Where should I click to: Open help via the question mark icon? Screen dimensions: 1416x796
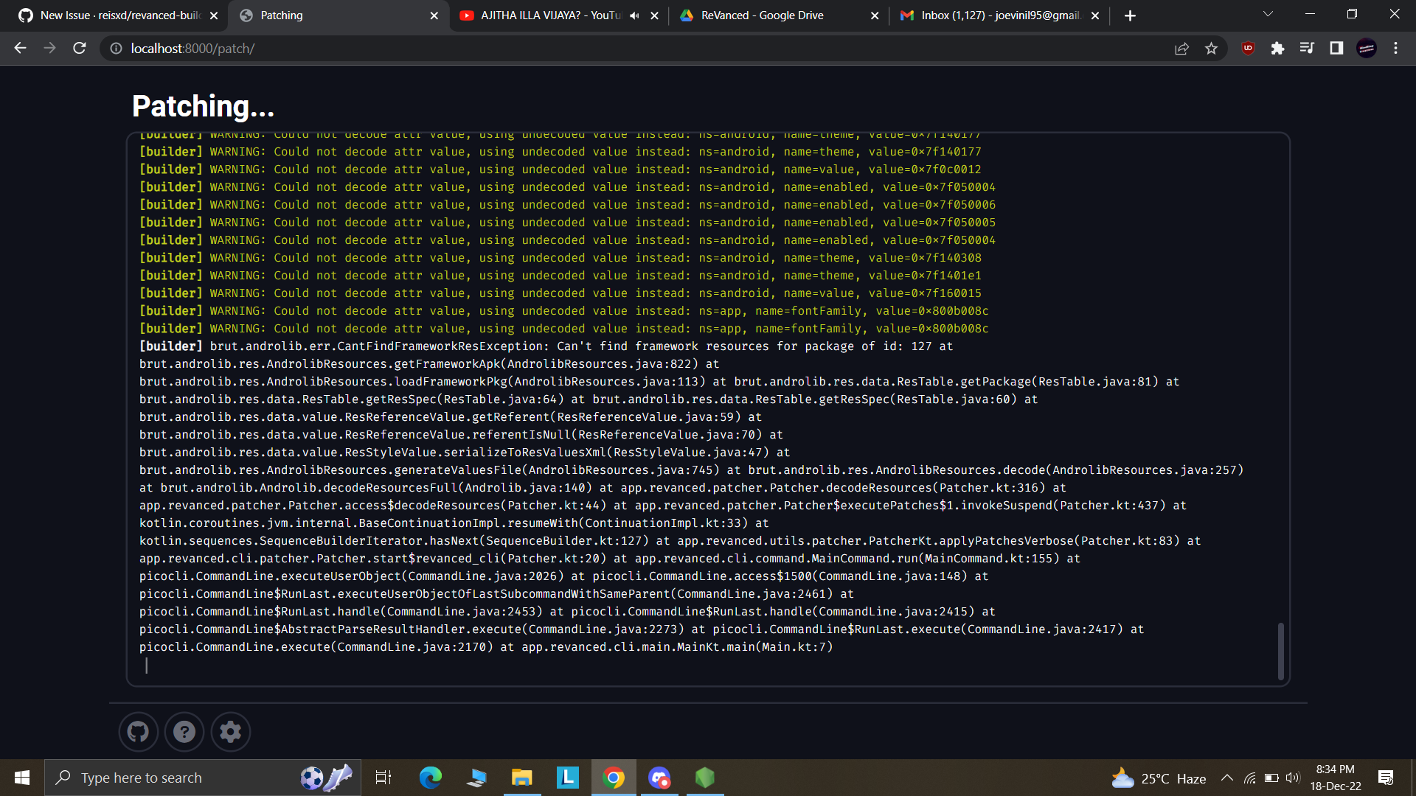click(x=184, y=732)
